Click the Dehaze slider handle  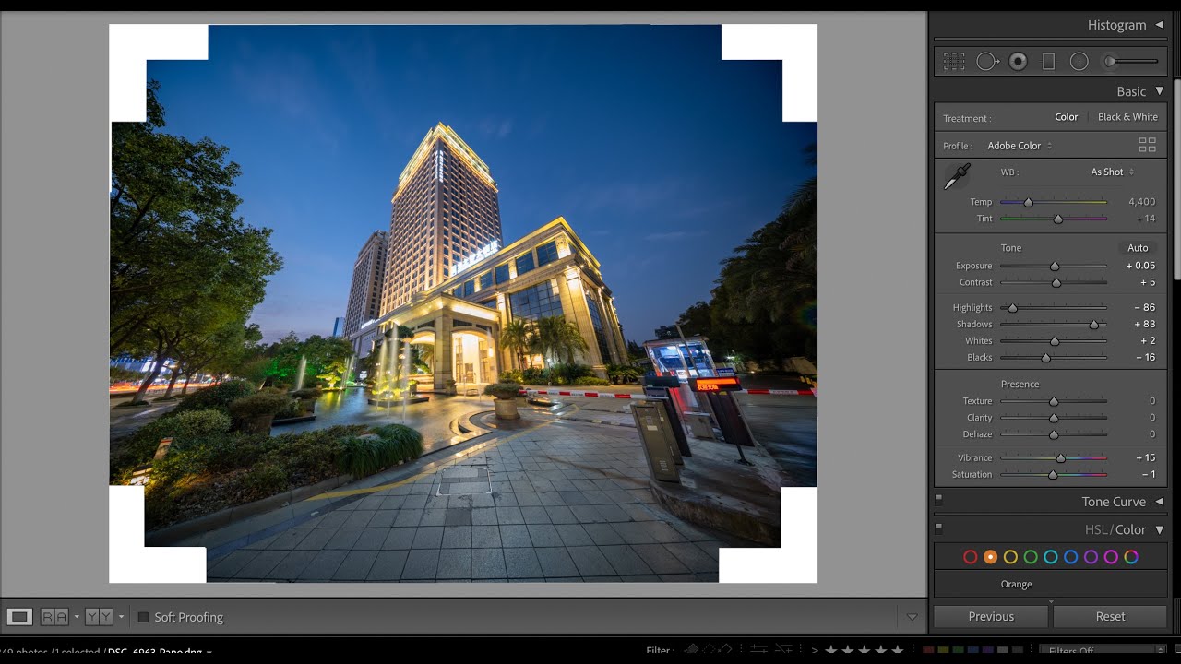click(1054, 435)
